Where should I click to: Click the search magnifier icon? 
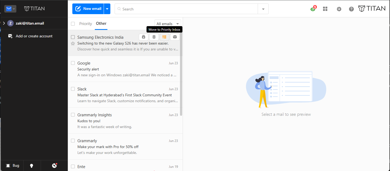(x=119, y=9)
